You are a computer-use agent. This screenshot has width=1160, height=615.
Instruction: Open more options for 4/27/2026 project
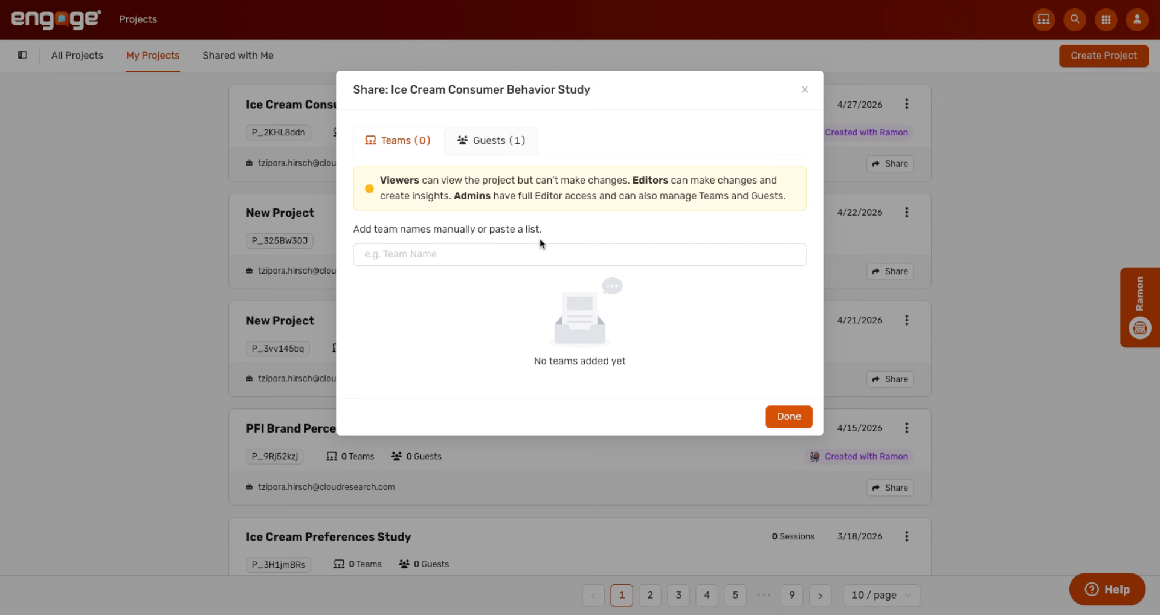tap(906, 104)
